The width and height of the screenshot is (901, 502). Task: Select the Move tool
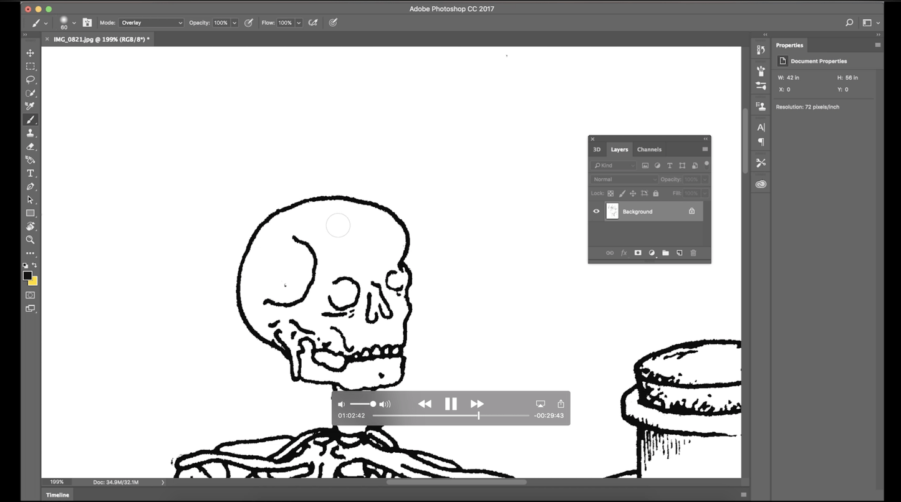pyautogui.click(x=30, y=53)
